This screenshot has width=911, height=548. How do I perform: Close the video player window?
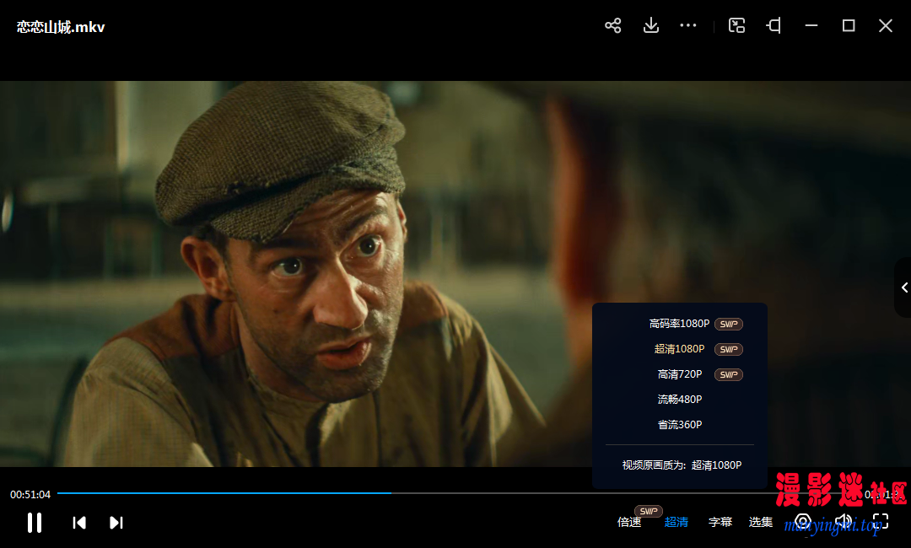886,25
